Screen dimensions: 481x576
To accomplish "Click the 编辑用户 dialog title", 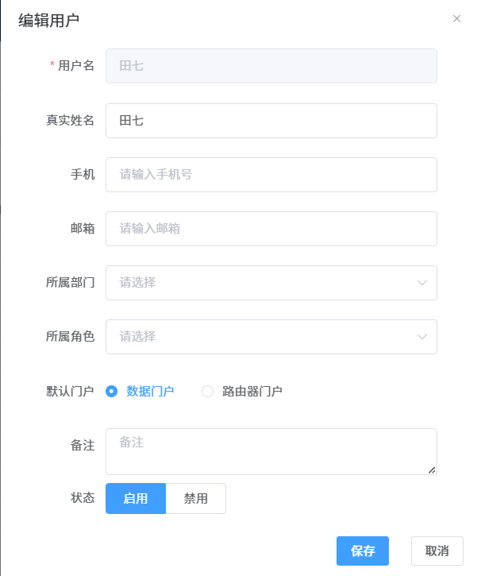I will 49,21.
